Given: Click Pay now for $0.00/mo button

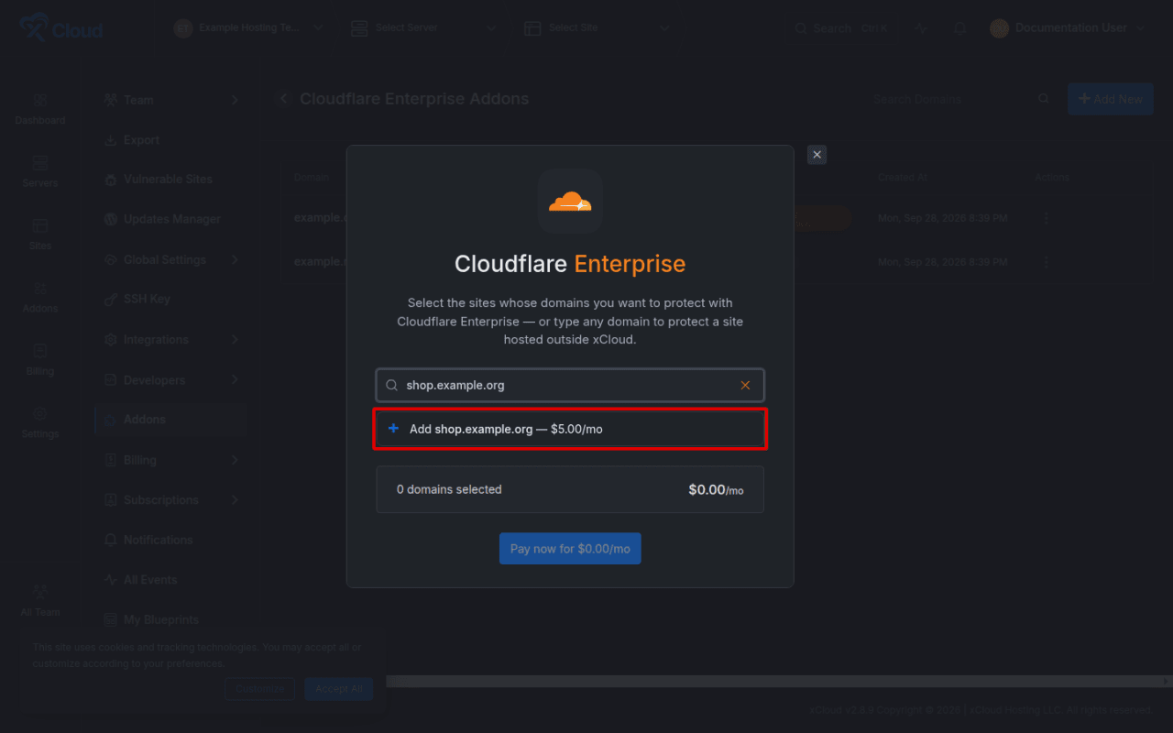Looking at the screenshot, I should click(570, 549).
